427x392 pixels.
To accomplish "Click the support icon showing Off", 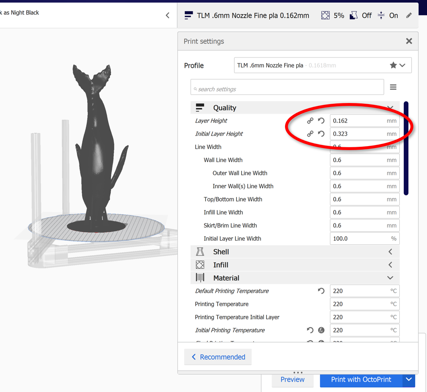I will 354,15.
